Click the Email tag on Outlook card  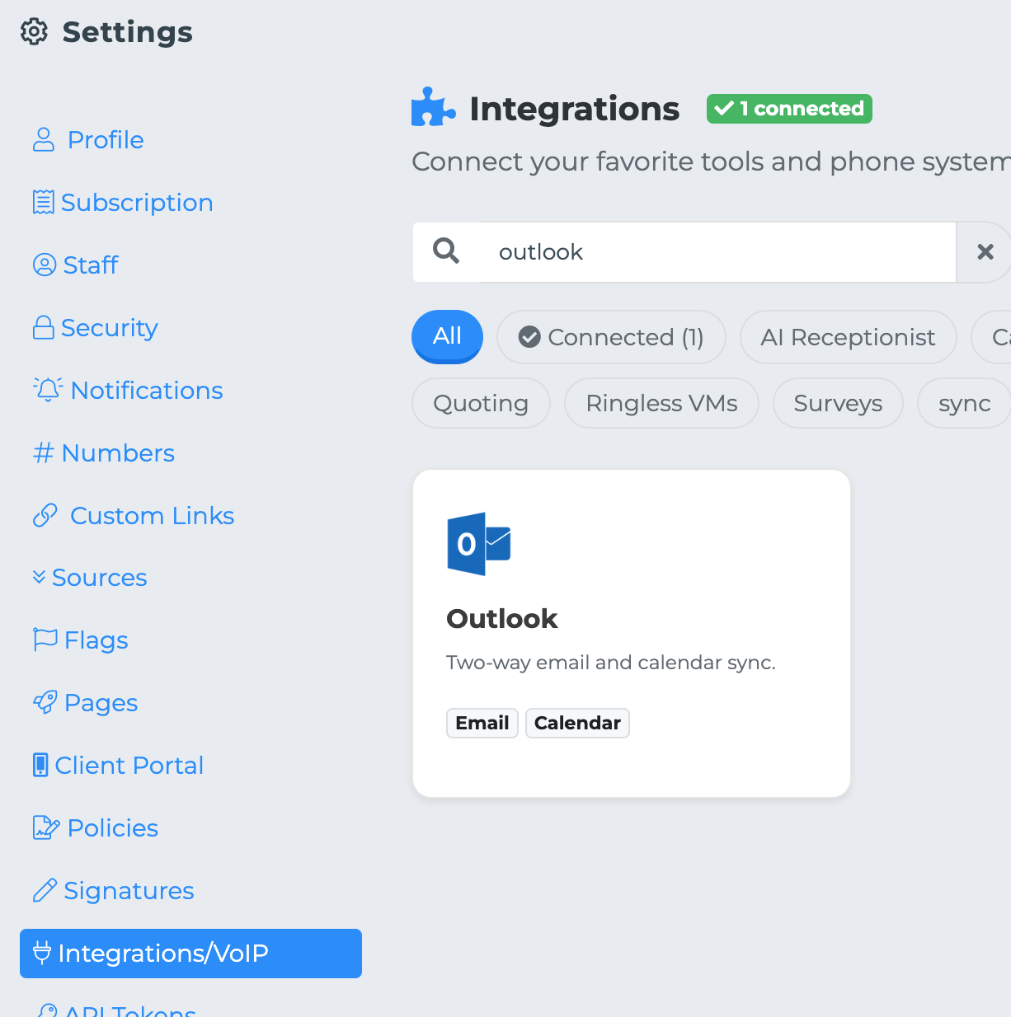tap(482, 723)
